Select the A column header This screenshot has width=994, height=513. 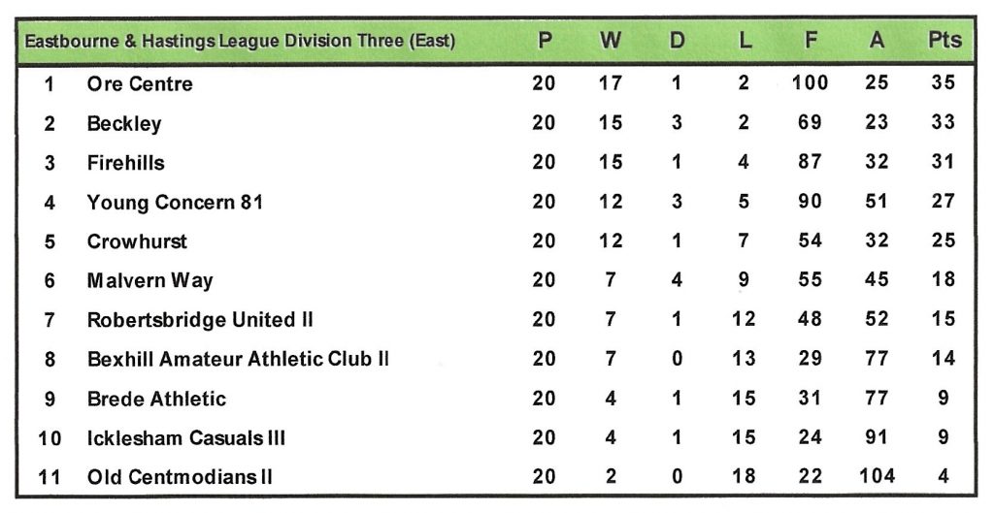pos(877,41)
